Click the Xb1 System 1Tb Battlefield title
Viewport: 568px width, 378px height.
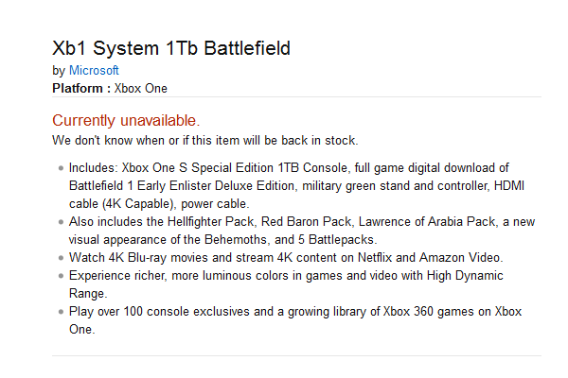tap(171, 48)
